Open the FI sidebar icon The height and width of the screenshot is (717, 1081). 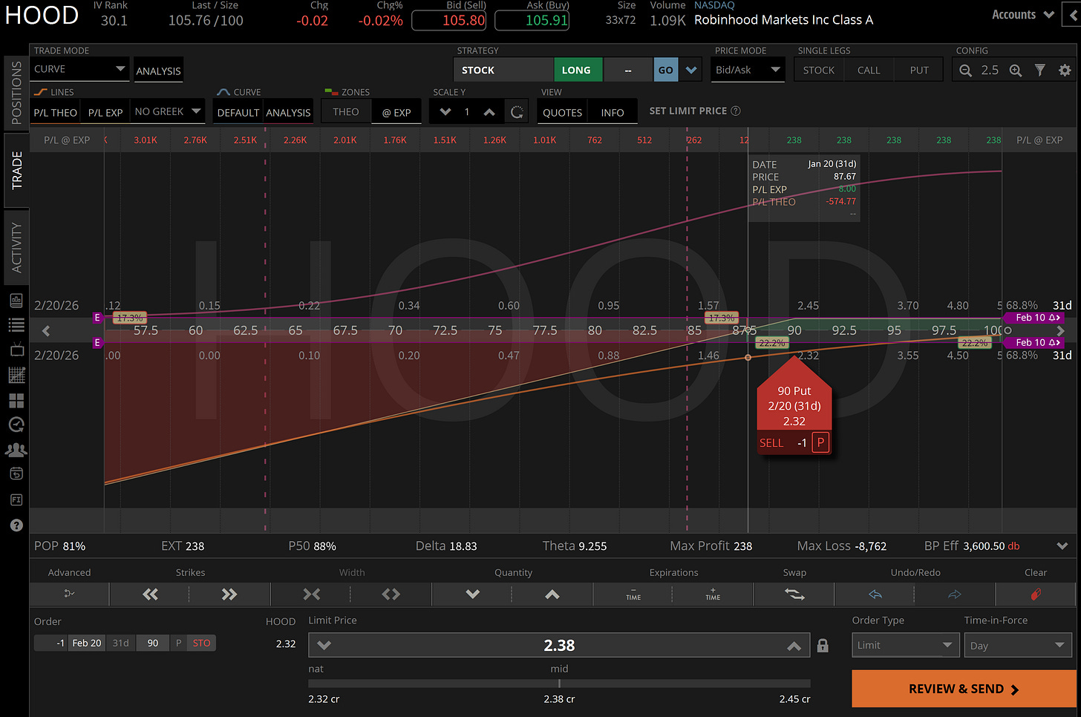click(x=16, y=500)
